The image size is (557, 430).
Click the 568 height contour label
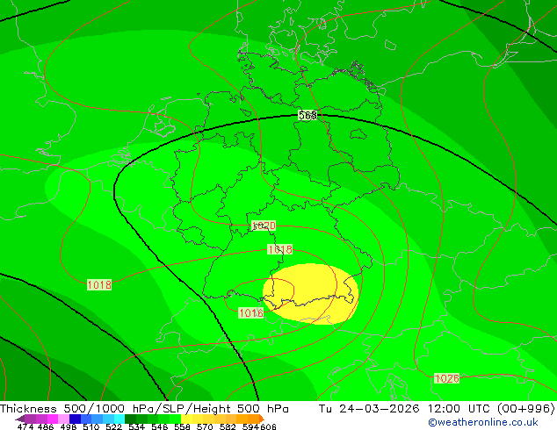pyautogui.click(x=307, y=115)
